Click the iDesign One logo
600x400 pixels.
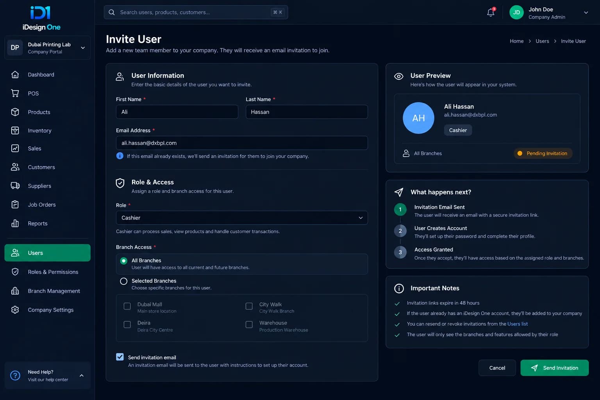[x=41, y=18]
